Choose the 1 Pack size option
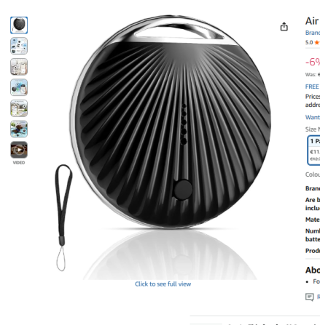 314,151
